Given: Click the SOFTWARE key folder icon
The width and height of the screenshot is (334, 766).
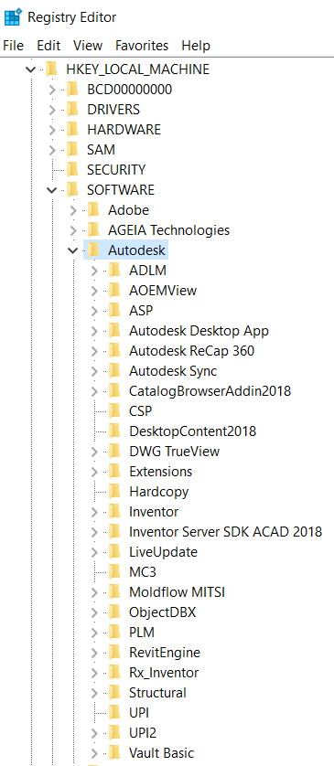Looking at the screenshot, I should pos(72,189).
